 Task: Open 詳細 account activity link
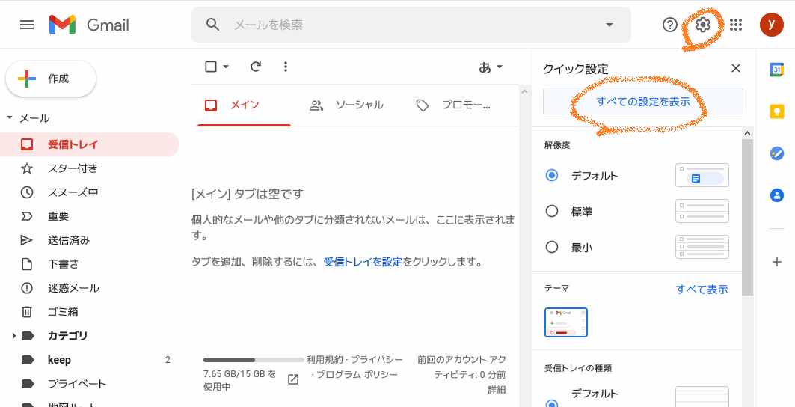point(497,390)
